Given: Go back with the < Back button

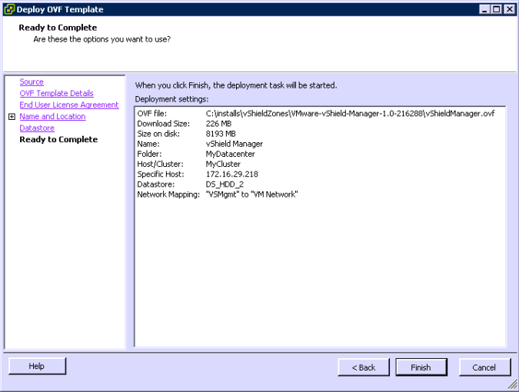Looking at the screenshot, I should click(x=364, y=367).
